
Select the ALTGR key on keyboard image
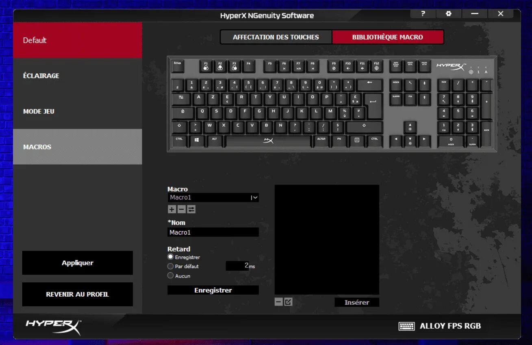(321, 140)
